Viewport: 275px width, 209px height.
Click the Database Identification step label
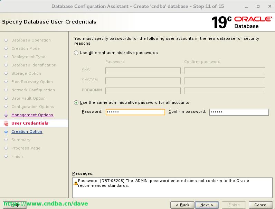[34, 65]
